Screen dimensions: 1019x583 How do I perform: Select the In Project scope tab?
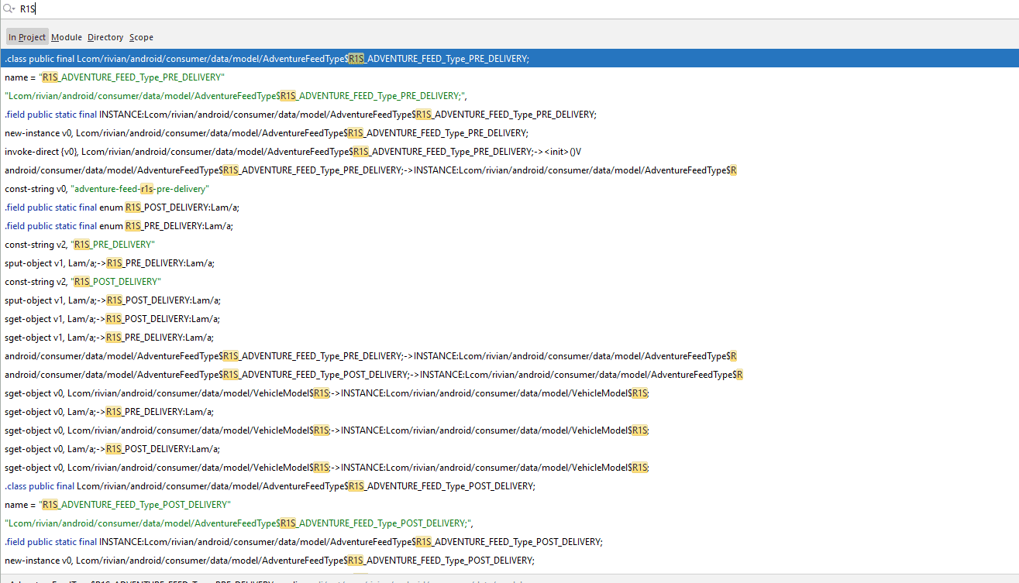click(x=27, y=37)
